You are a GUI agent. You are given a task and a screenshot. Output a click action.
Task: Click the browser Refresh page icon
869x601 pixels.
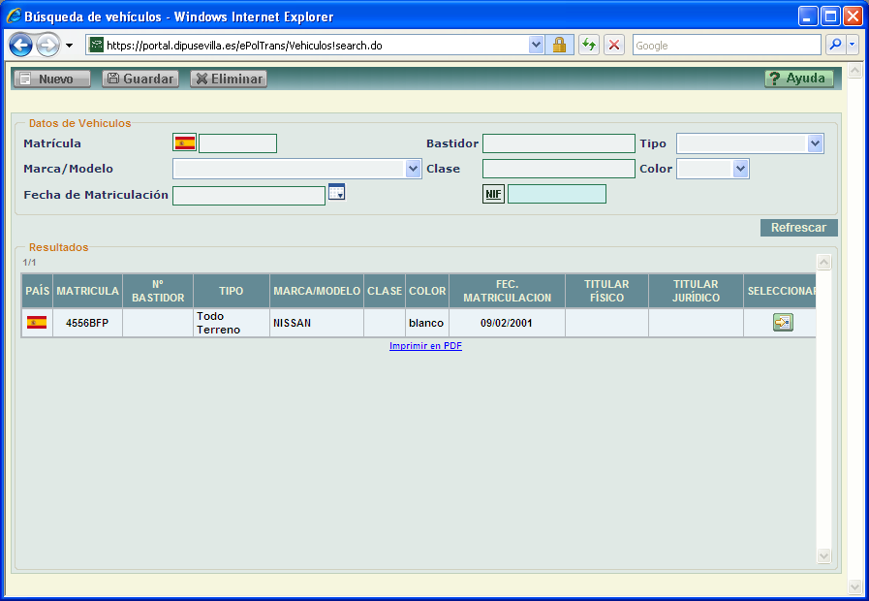589,45
